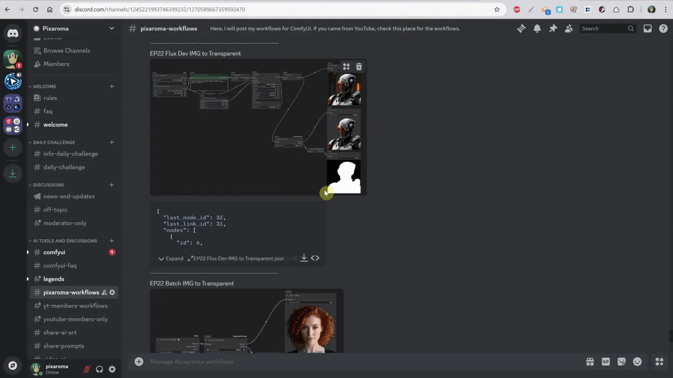The height and width of the screenshot is (378, 673).
Task: Go to the faq channel
Action: (74, 111)
